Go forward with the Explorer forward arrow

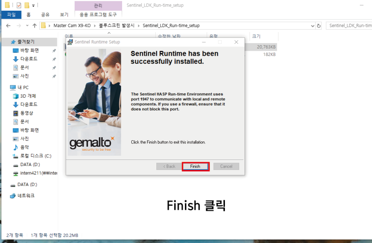[19, 26]
